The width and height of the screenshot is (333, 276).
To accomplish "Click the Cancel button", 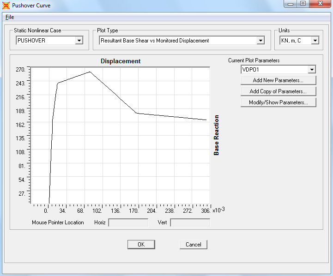I will 193,245.
